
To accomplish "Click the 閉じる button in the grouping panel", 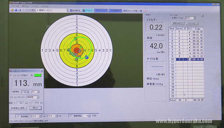I will [x=35, y=108].
